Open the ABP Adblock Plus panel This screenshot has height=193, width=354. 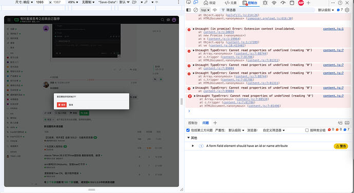(301, 3)
